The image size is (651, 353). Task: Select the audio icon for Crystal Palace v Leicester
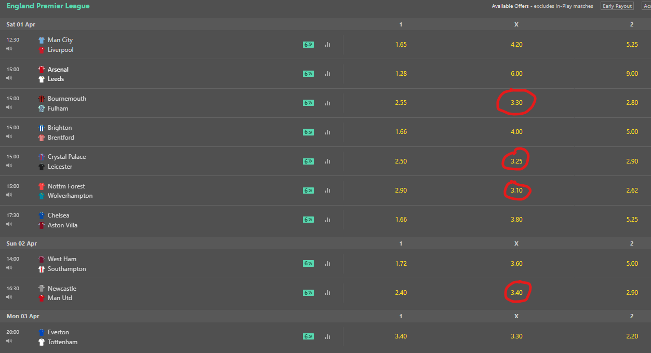(9, 166)
